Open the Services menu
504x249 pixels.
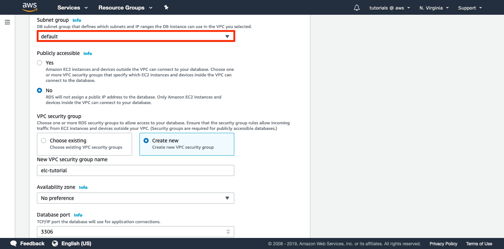72,8
